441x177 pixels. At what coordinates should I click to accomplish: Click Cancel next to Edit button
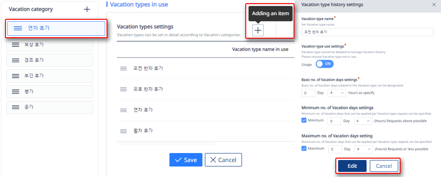(x=384, y=166)
